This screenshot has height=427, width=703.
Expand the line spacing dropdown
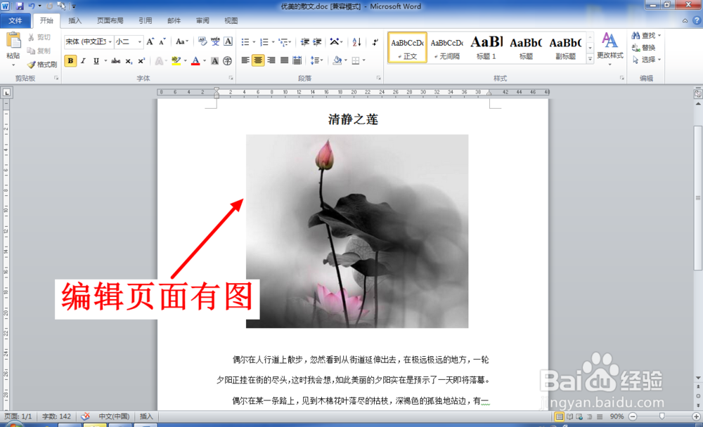tap(317, 60)
